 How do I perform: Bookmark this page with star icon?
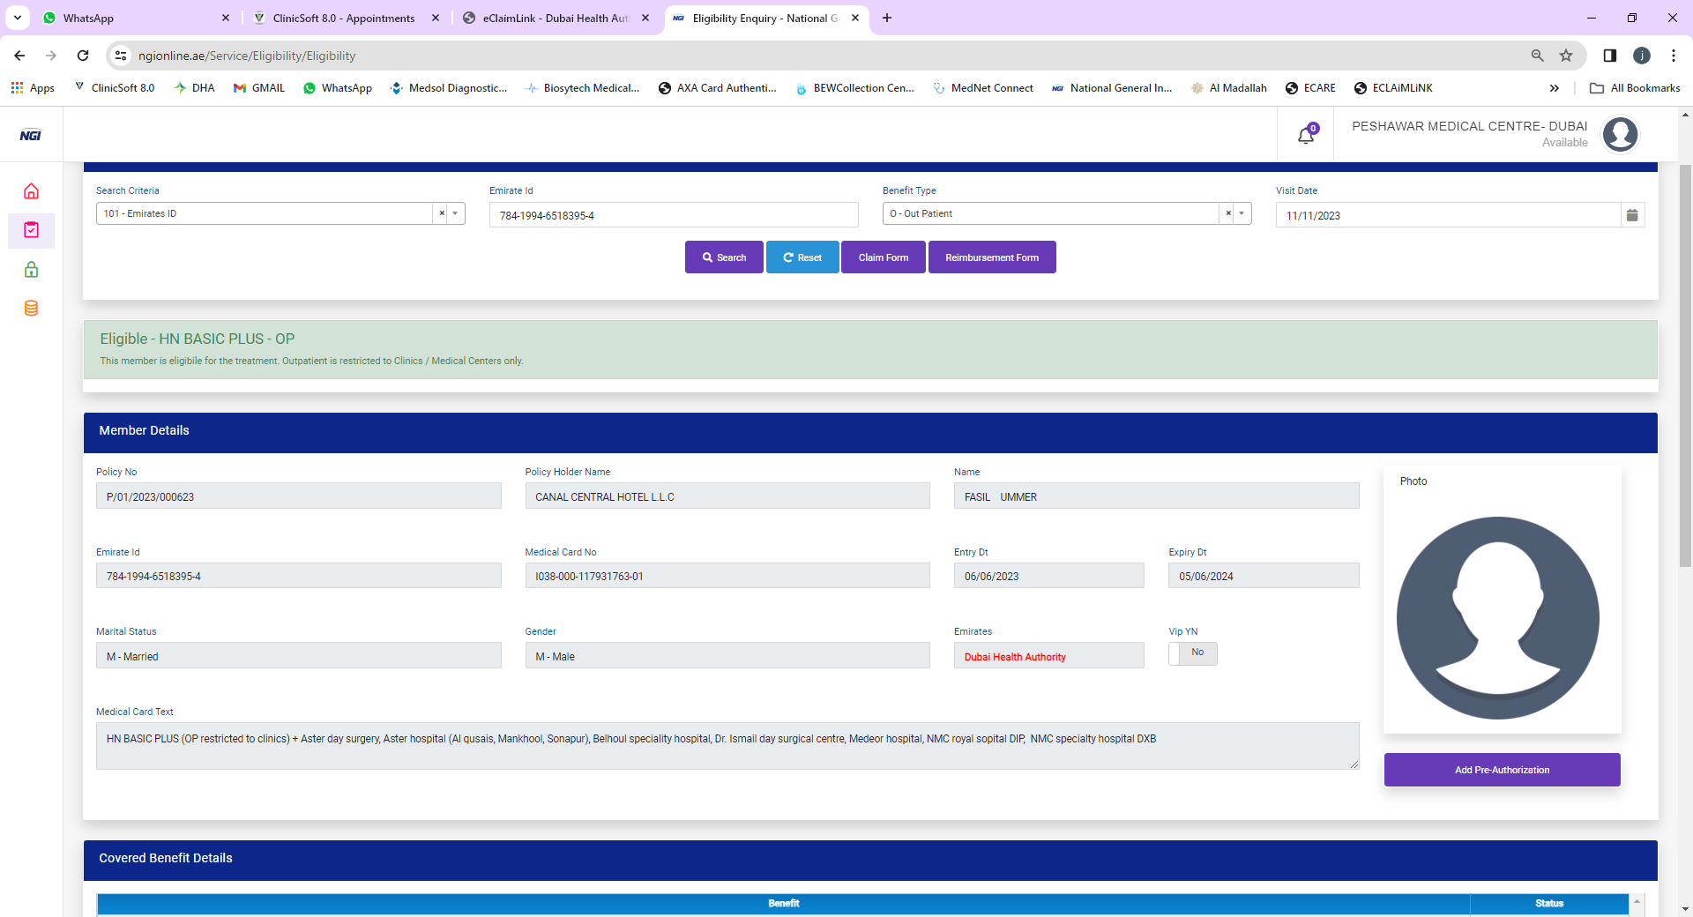1566,56
